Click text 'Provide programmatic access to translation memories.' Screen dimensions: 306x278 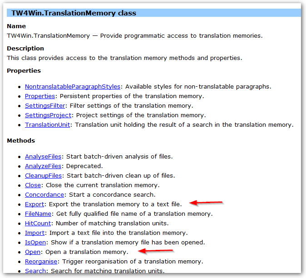[181, 36]
